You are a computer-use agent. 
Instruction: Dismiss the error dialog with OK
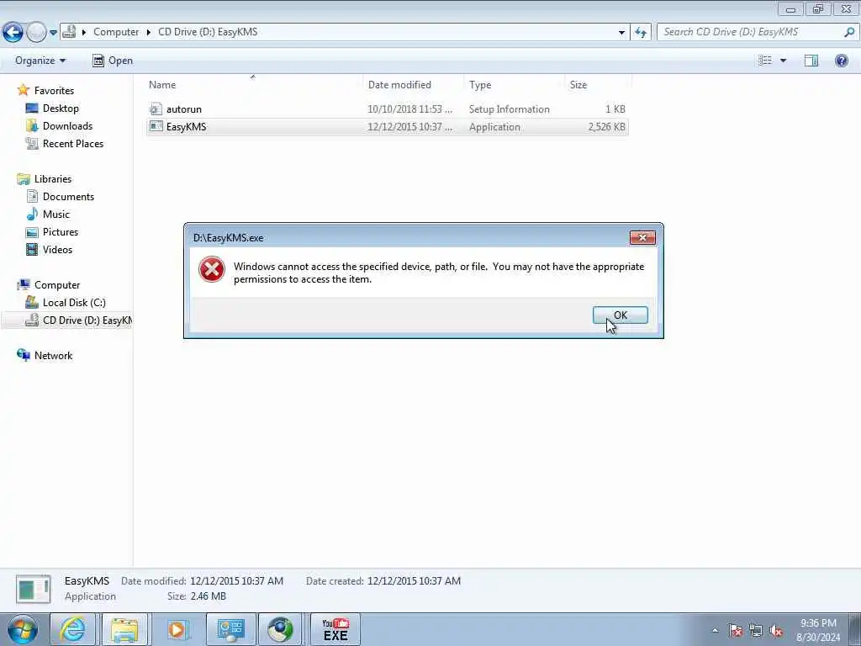coord(620,315)
